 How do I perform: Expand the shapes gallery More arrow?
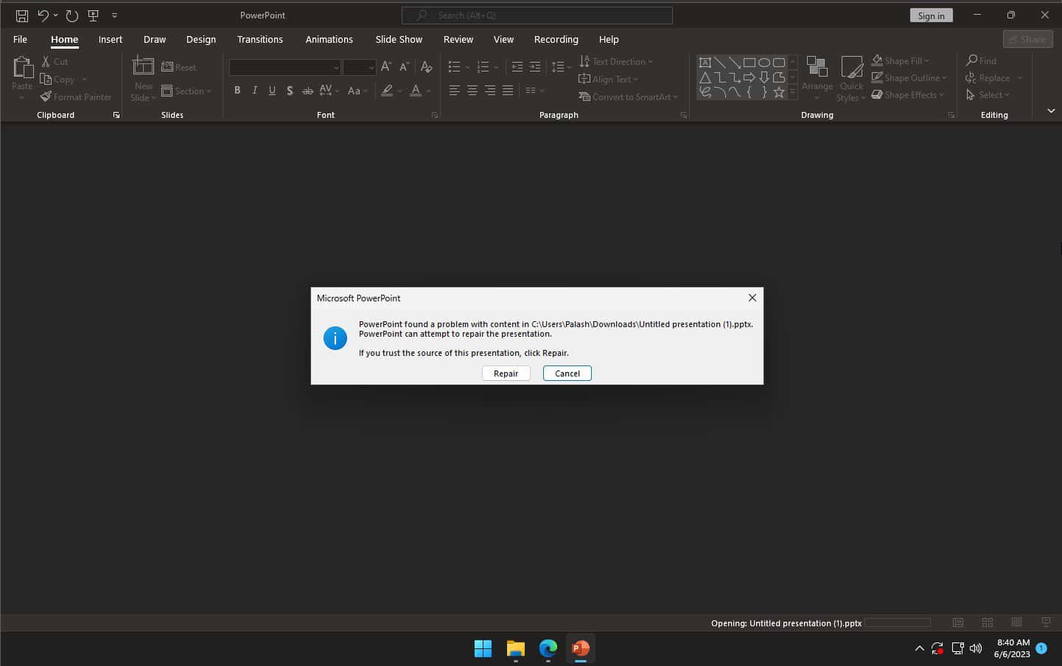tap(793, 92)
